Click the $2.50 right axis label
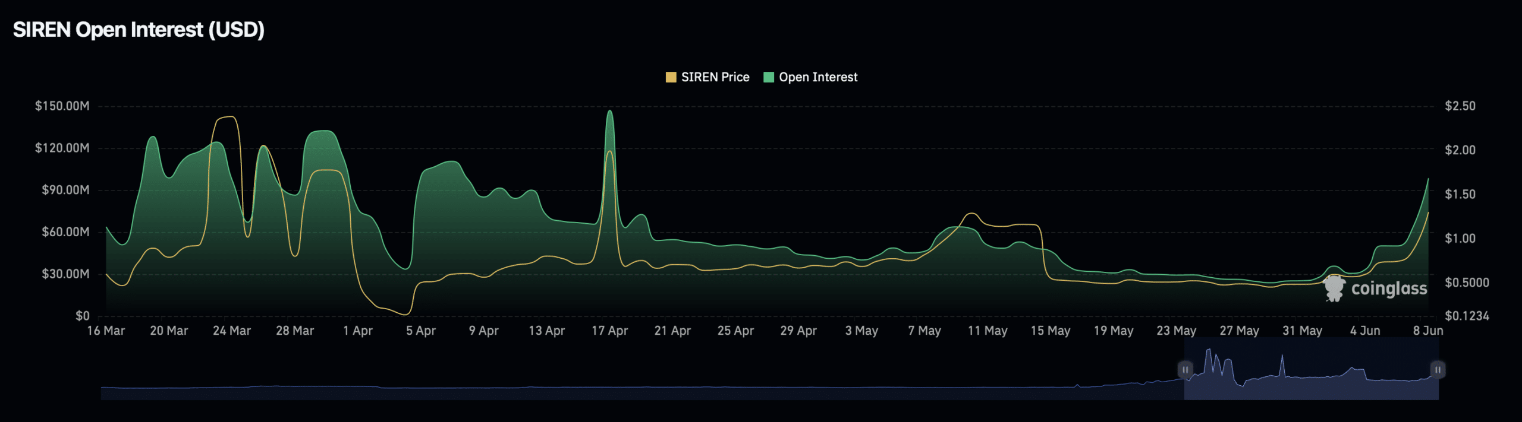 [1460, 106]
